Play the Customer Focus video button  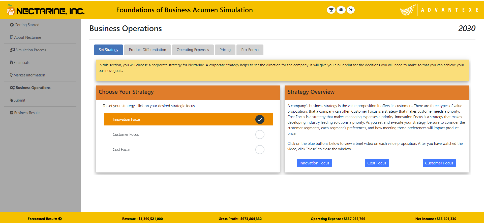[x=439, y=163]
